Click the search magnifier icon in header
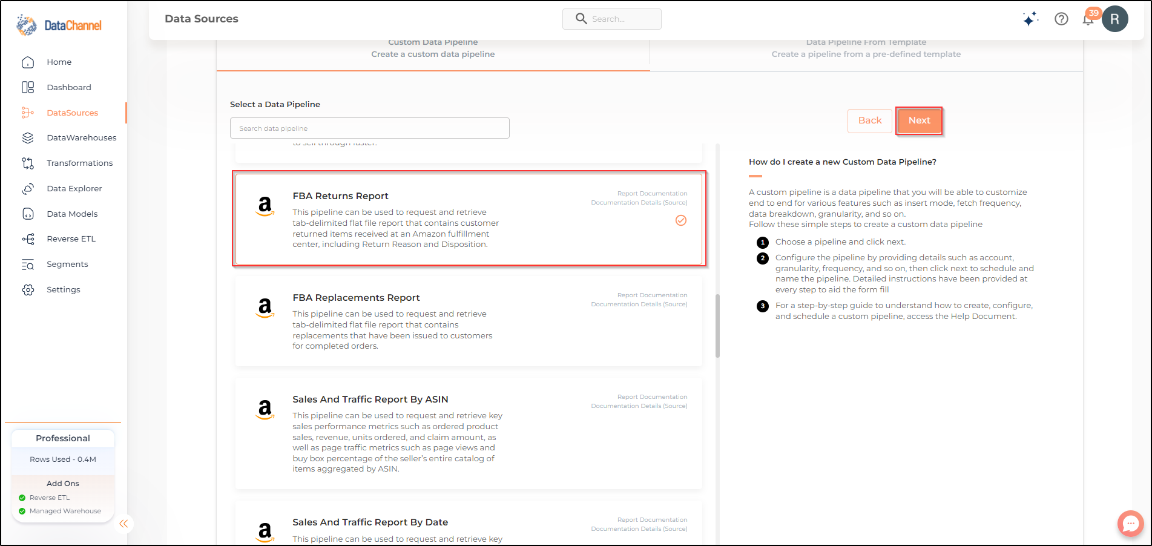1152x546 pixels. (x=581, y=19)
